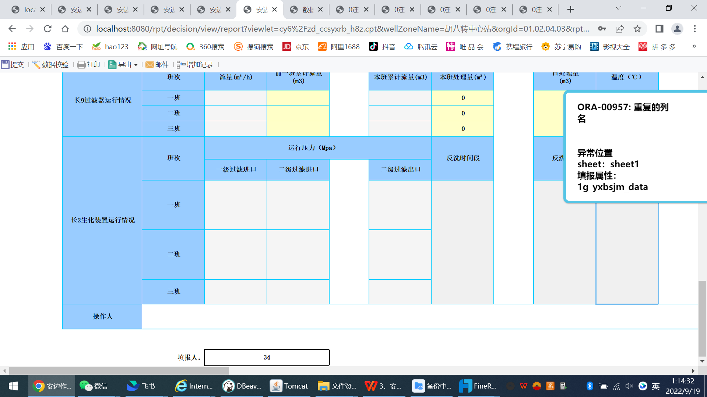Expand the tab search chevron

click(618, 8)
